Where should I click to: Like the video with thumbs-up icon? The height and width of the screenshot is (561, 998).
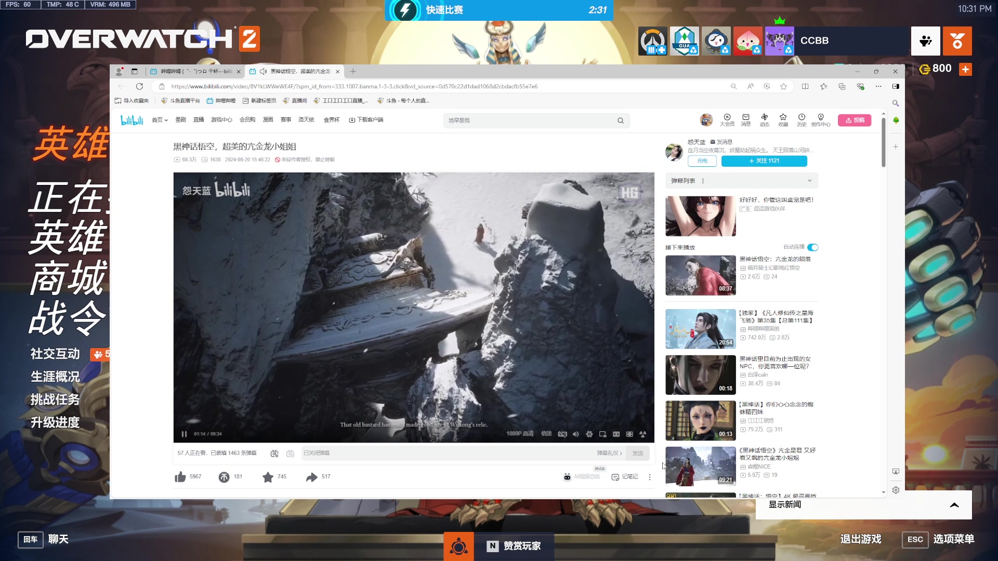[x=180, y=477]
